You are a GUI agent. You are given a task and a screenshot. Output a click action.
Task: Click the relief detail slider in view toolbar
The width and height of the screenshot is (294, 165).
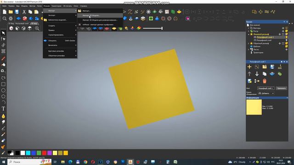[153, 28]
